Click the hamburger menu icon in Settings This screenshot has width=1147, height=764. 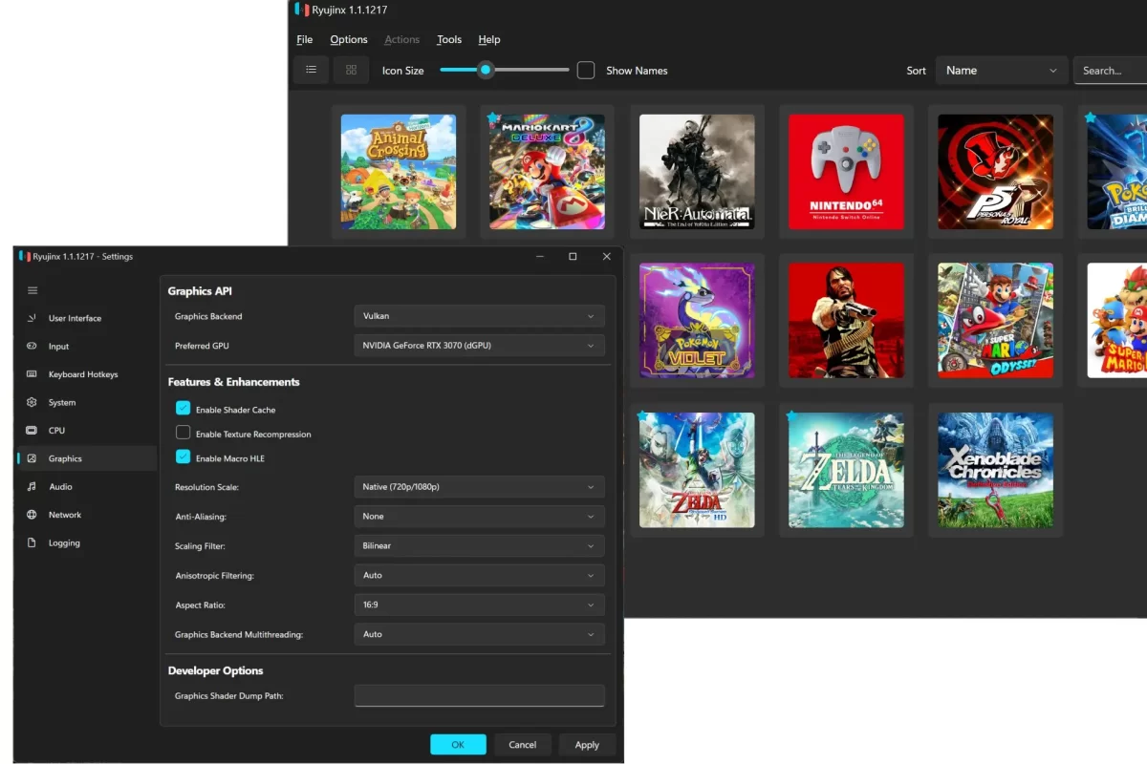tap(32, 290)
